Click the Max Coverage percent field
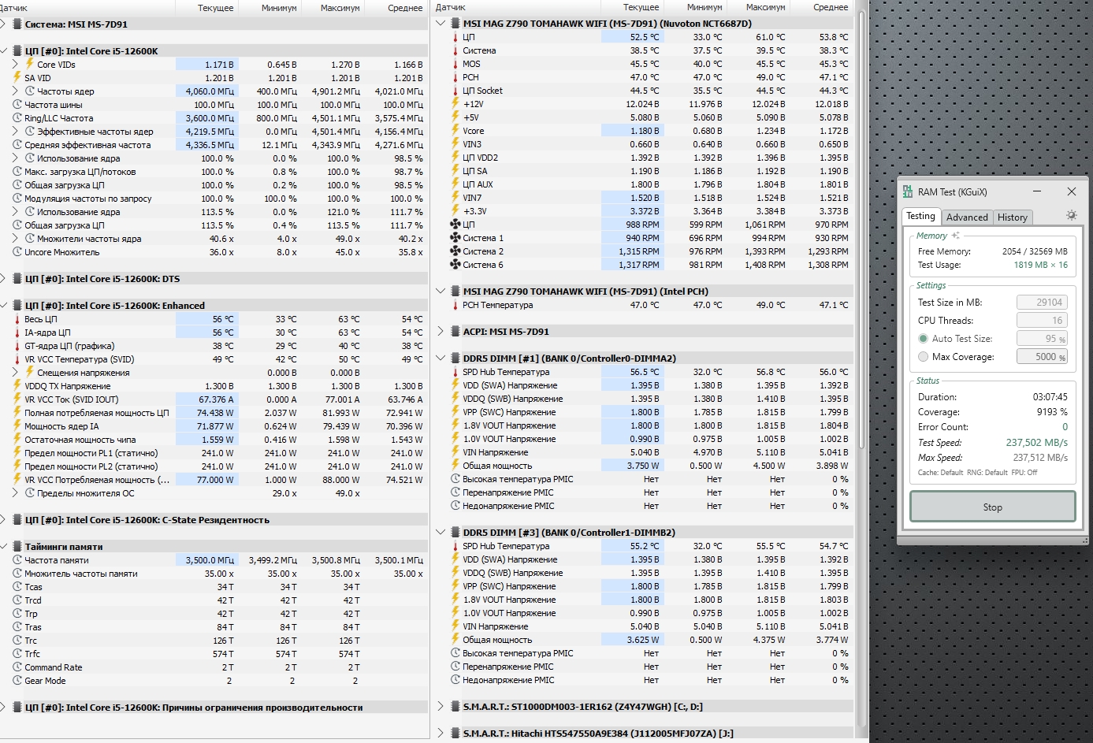1093x743 pixels. tap(1043, 356)
